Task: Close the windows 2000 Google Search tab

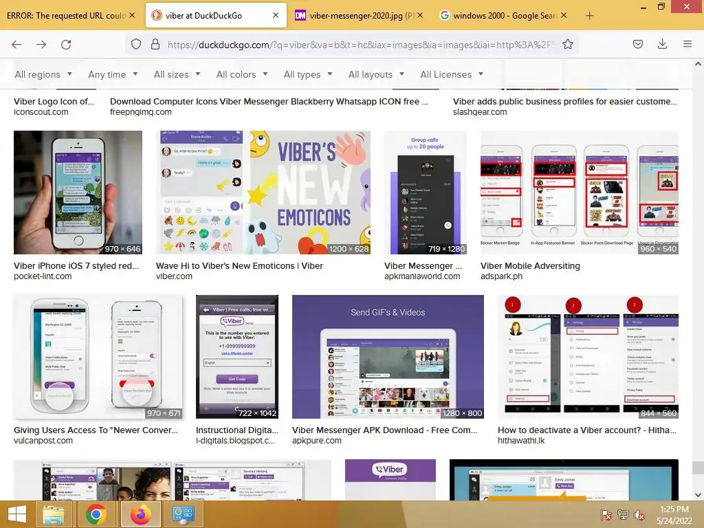Action: tap(564, 15)
